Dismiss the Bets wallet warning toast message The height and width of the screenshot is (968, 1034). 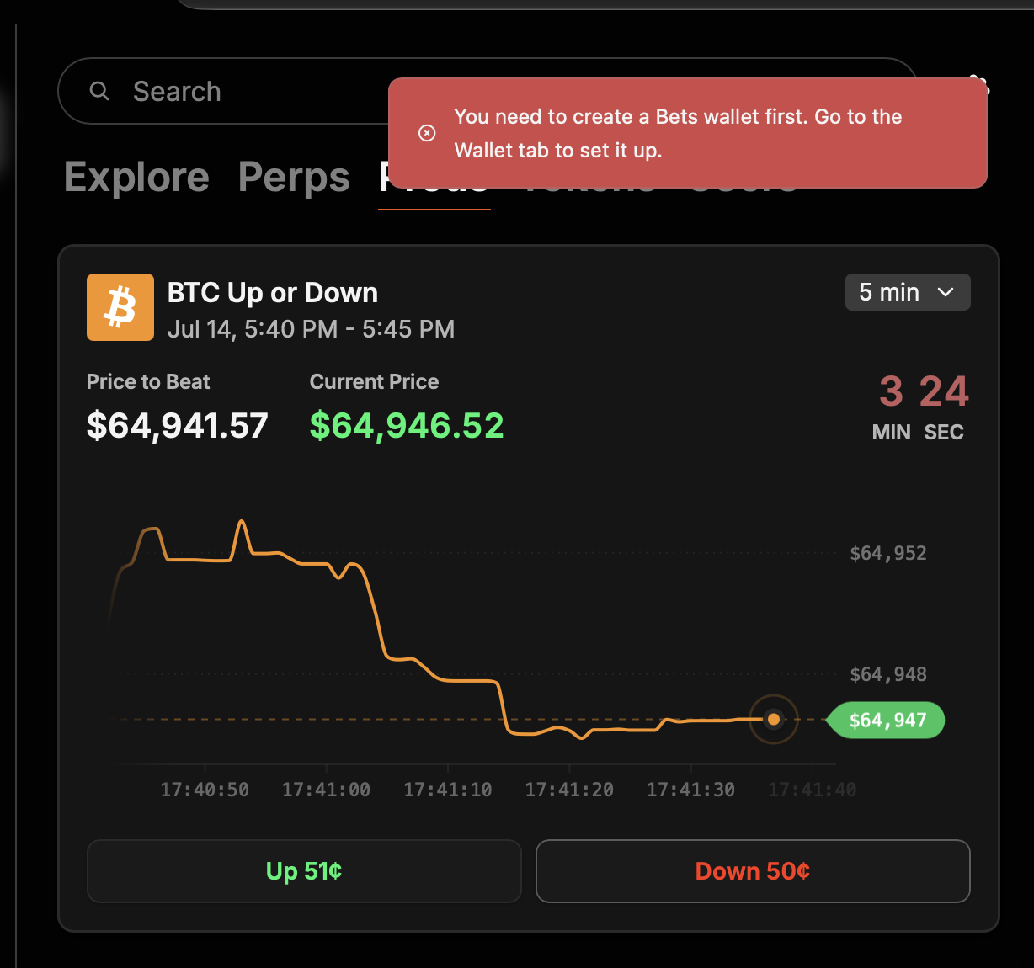tap(687, 133)
